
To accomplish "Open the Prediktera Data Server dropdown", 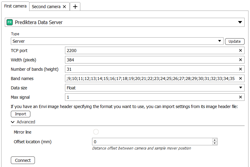I will tap(240, 22).
